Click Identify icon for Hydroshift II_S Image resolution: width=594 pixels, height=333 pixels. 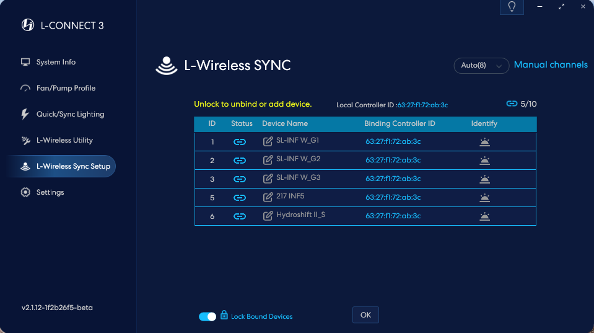tap(484, 216)
